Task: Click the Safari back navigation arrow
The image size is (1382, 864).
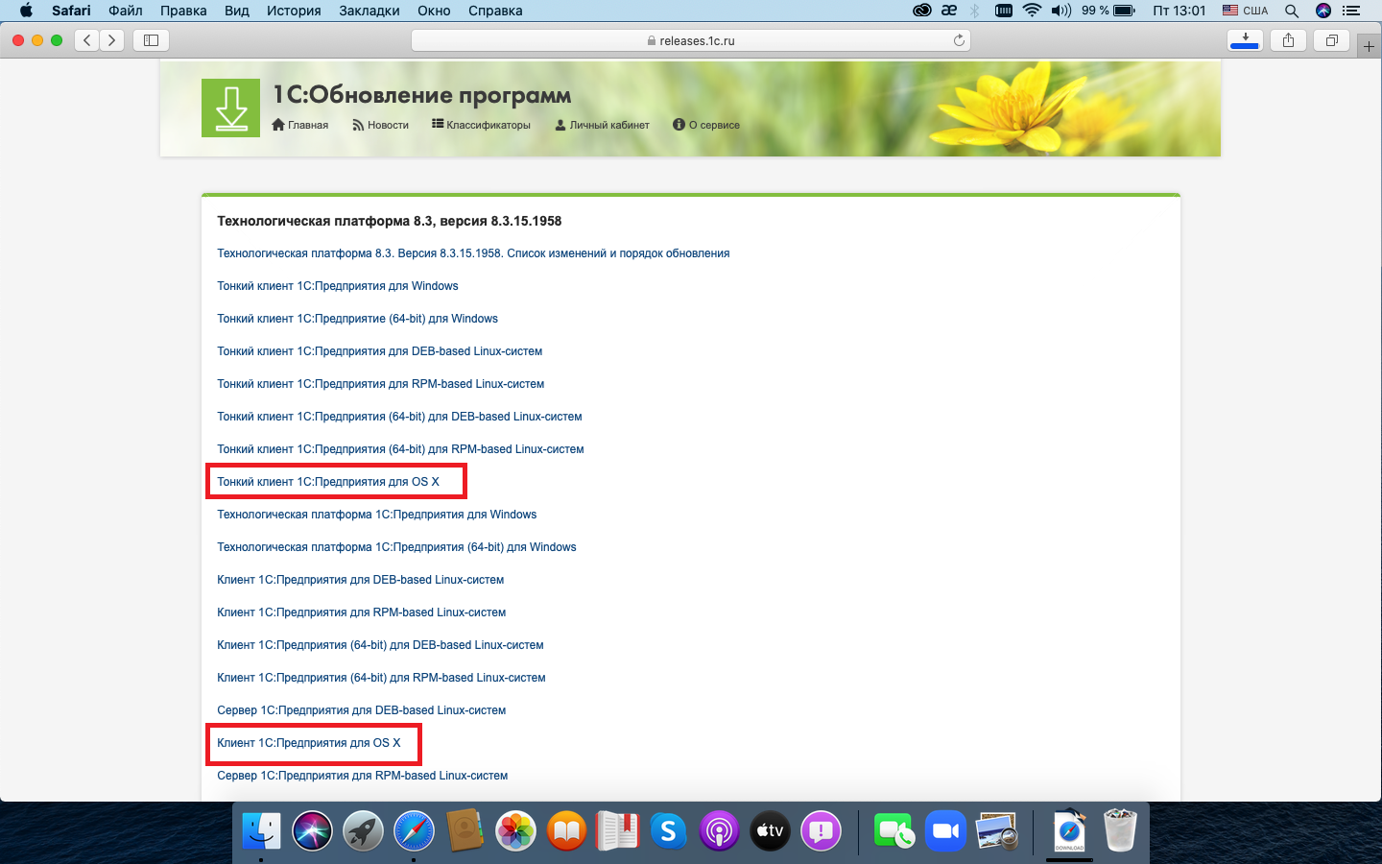Action: pos(87,40)
